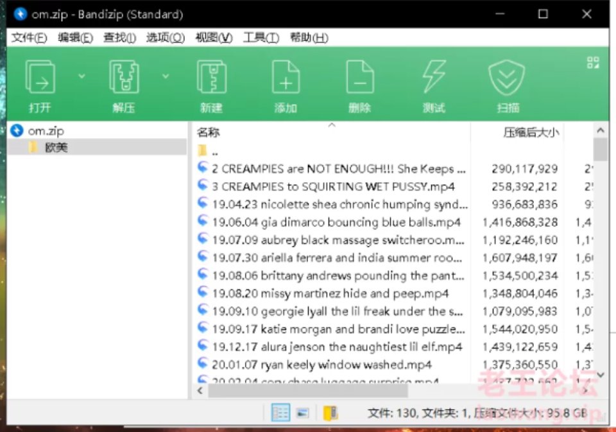Click the size value 1,416,868,328
The height and width of the screenshot is (432, 616).
pyautogui.click(x=520, y=223)
